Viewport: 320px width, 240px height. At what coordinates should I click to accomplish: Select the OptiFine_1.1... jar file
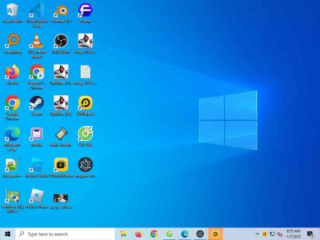61,75
